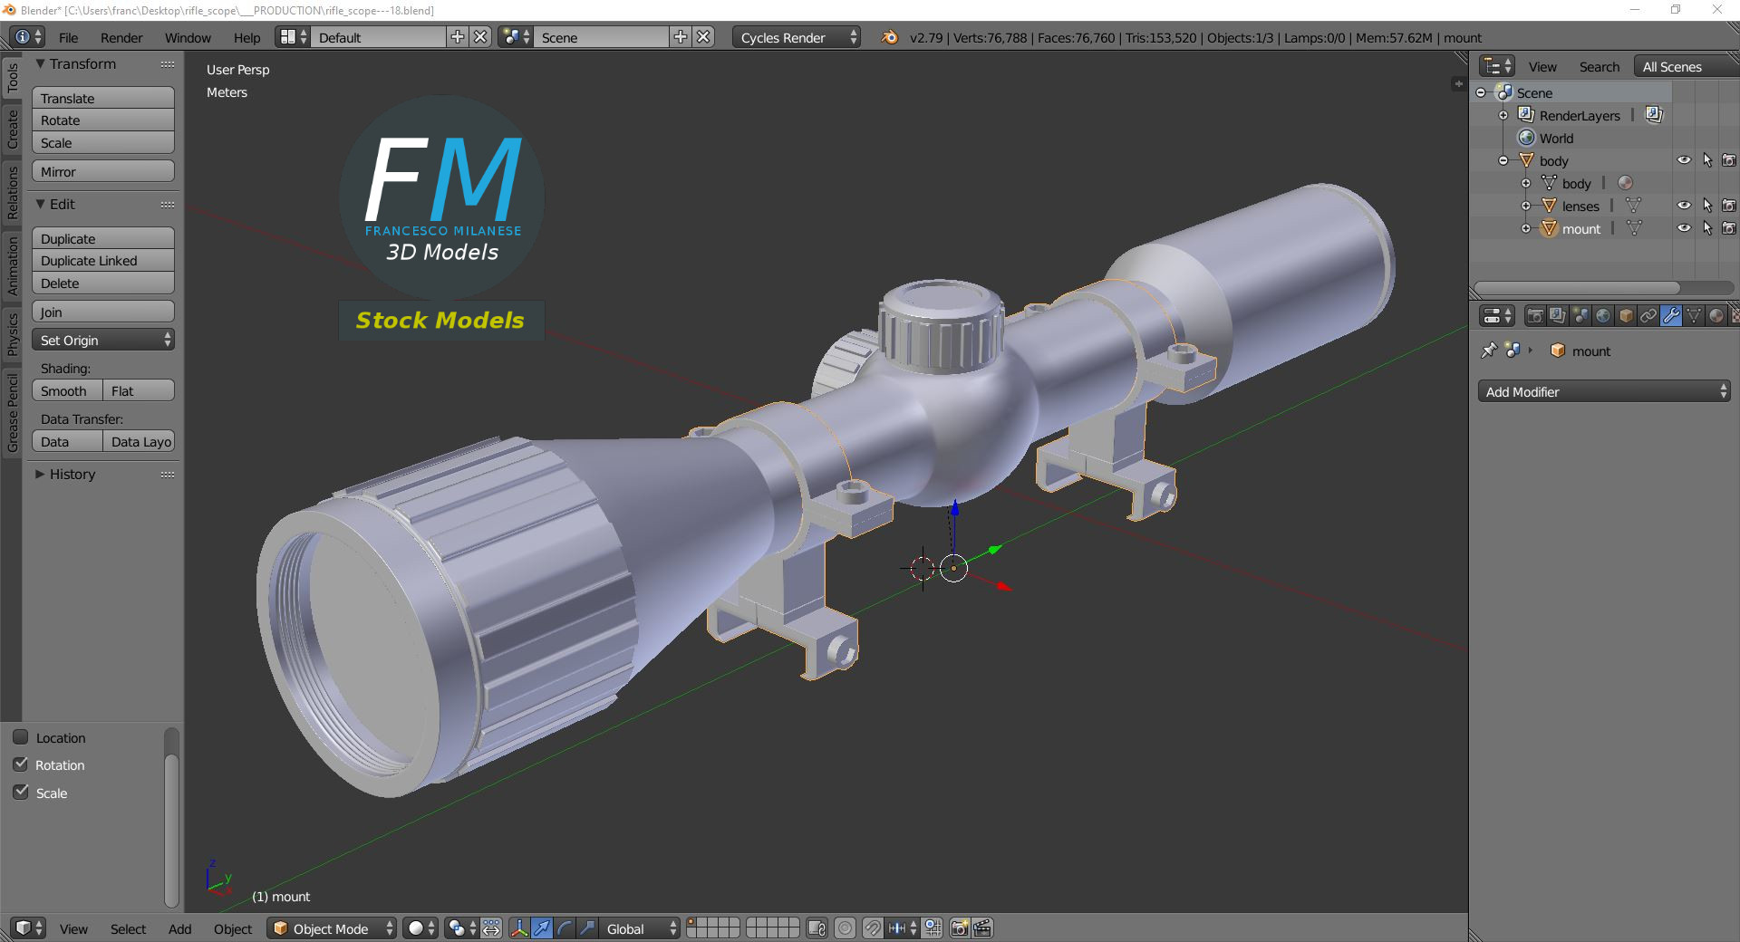The image size is (1740, 942).
Task: Uncheck the Rotation checkbox in Tools panel
Action: (22, 765)
